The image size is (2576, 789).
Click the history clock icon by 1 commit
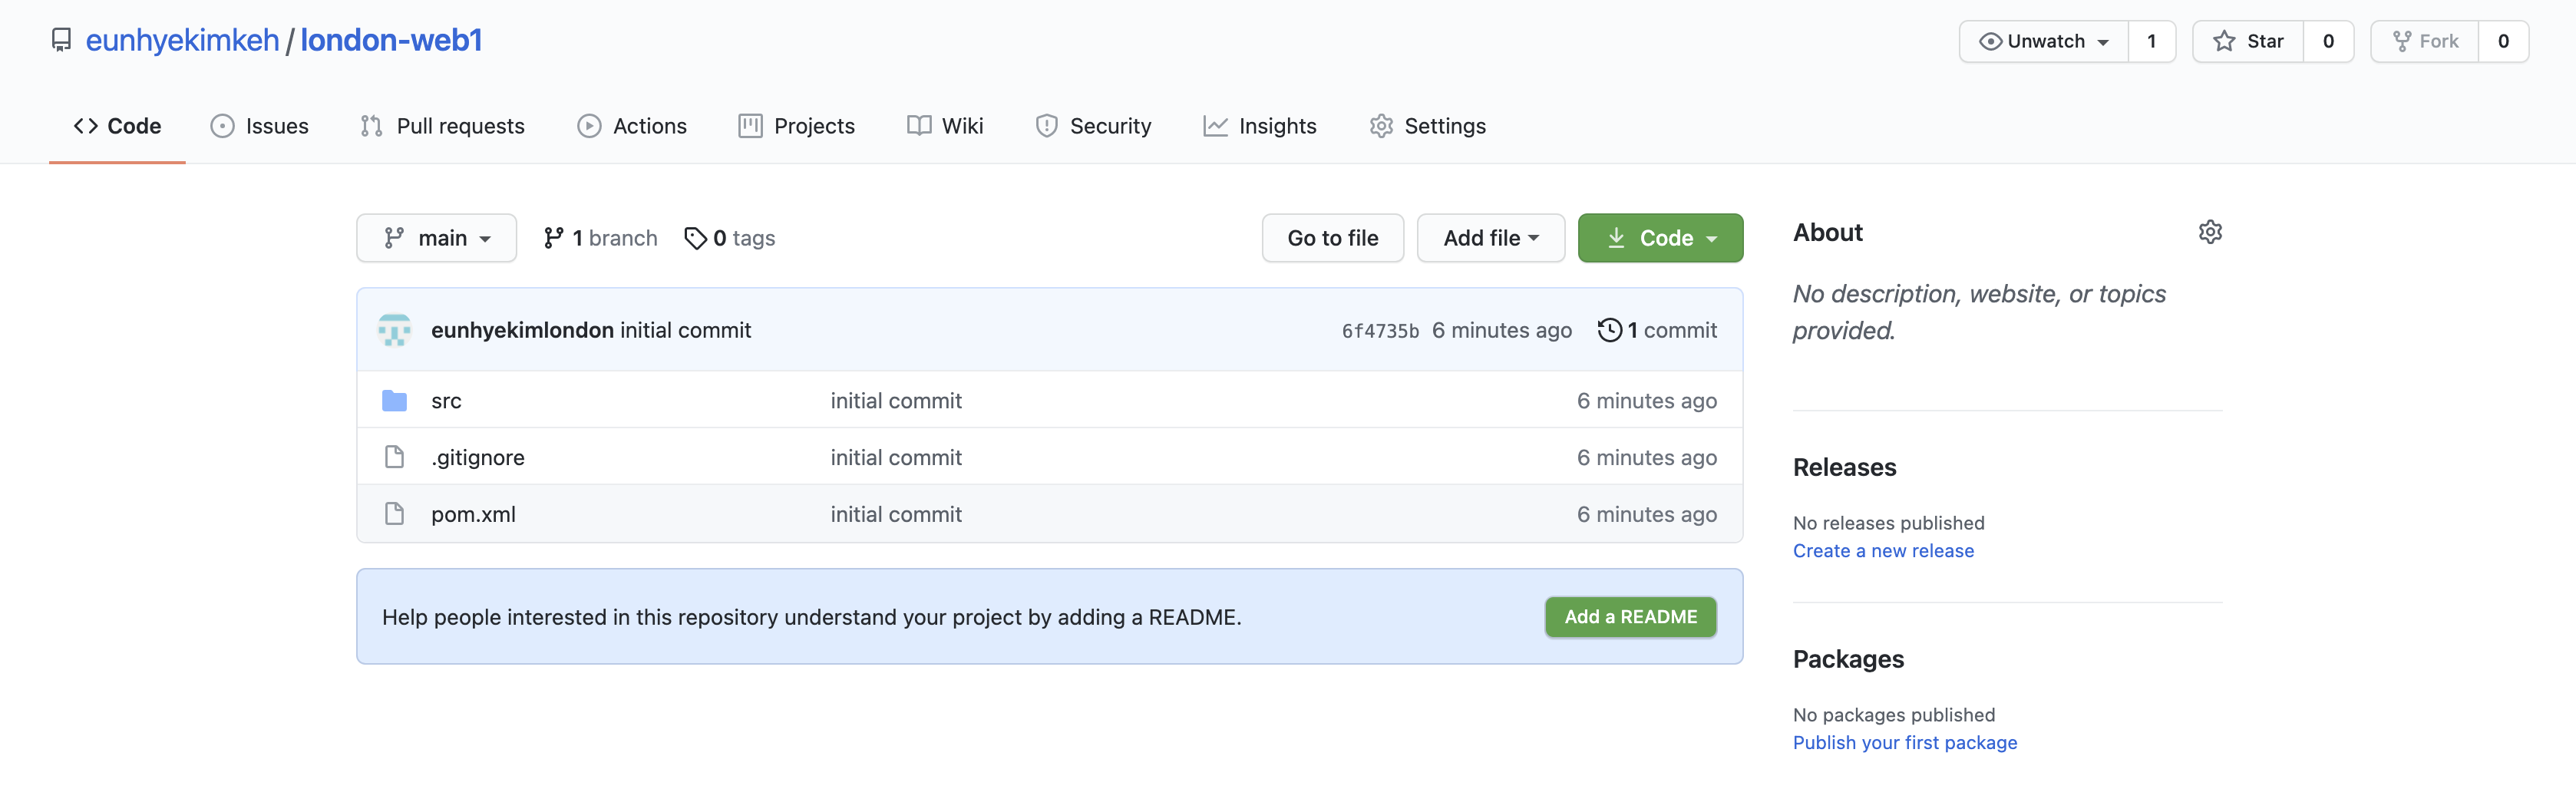pos(1609,330)
